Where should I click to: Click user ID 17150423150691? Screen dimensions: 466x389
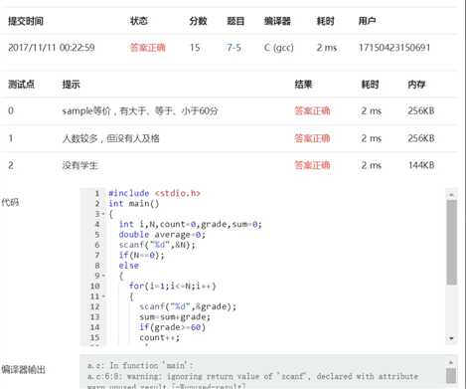[x=394, y=48]
